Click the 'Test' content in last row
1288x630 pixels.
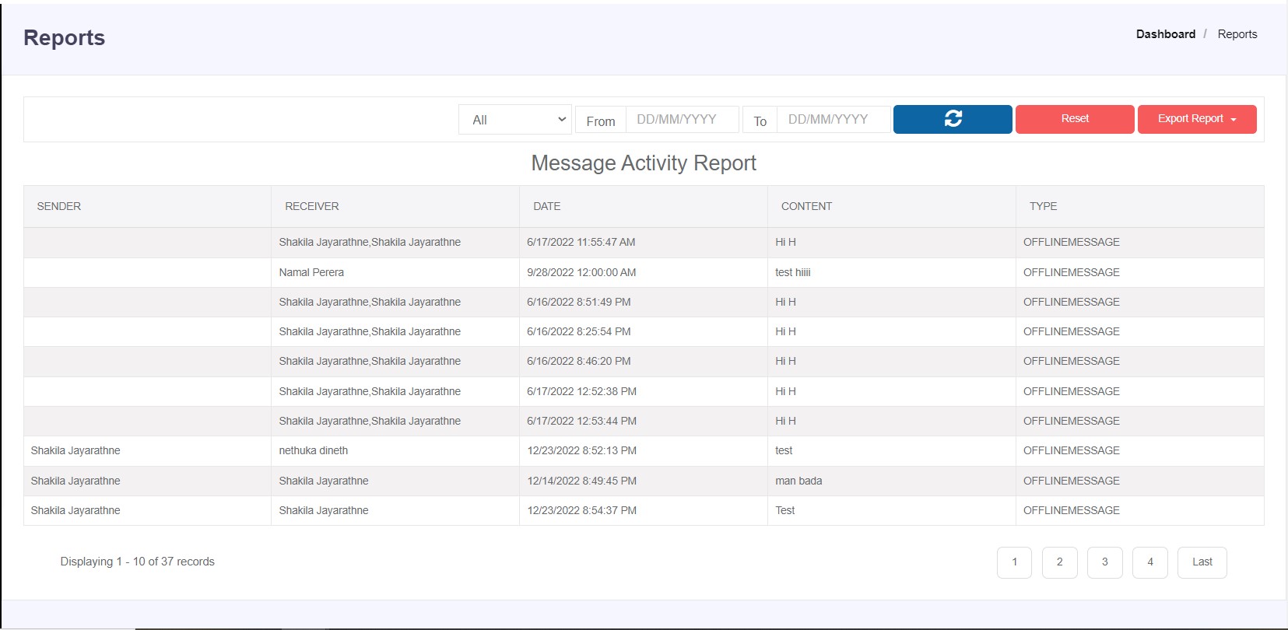785,510
